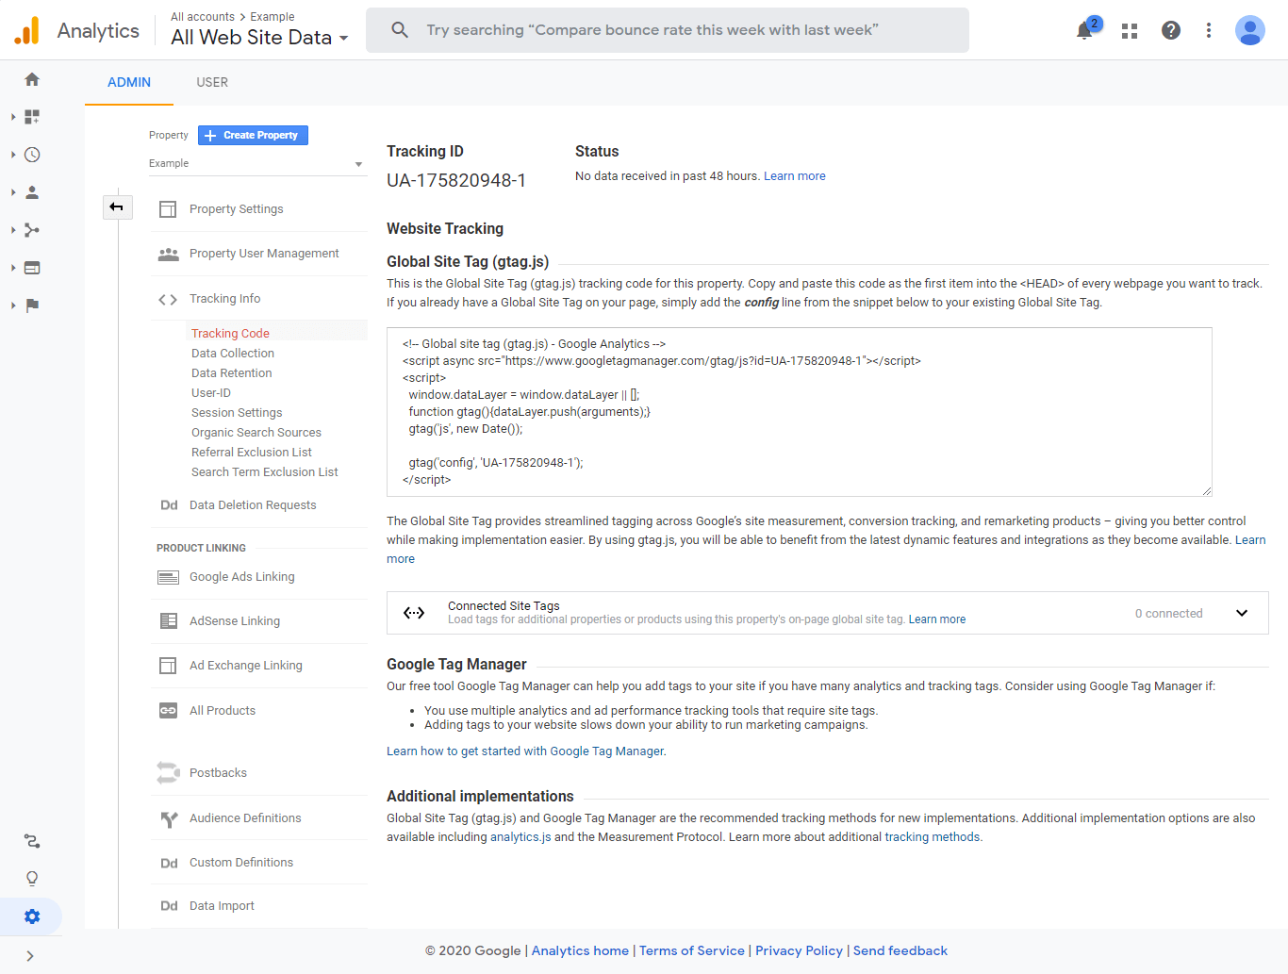The image size is (1288, 974).
Task: Open the Google apps grid icon
Action: (1130, 31)
